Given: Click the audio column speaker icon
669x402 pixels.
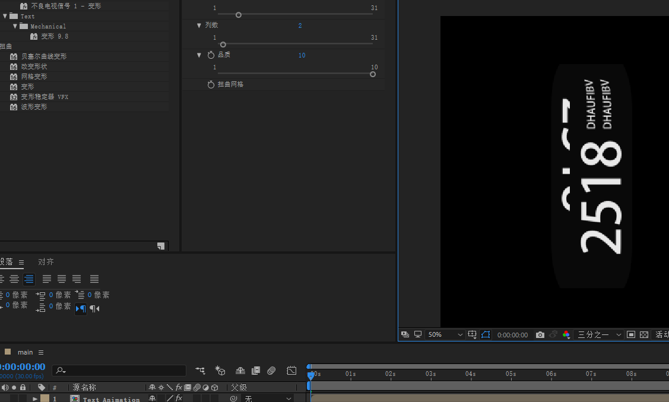Looking at the screenshot, I should click(5, 388).
